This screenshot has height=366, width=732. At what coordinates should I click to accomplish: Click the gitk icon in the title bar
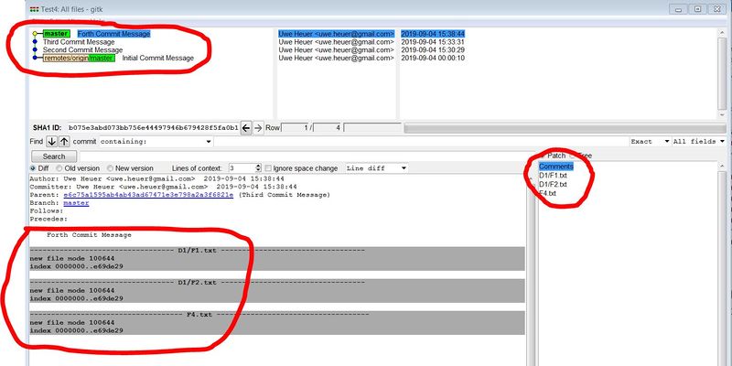[x=8, y=8]
